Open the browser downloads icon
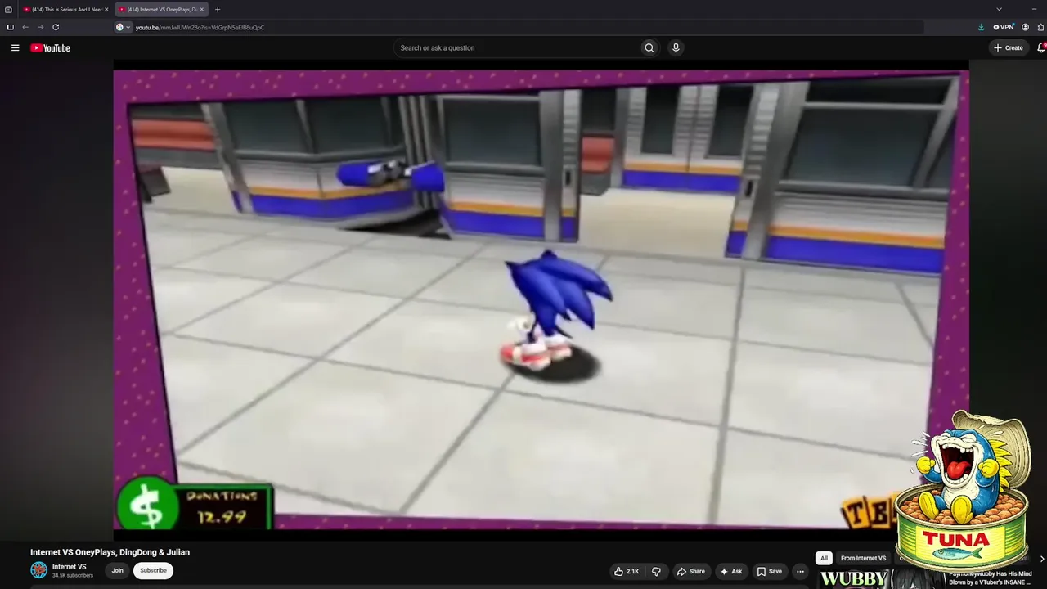This screenshot has height=589, width=1047. [981, 27]
